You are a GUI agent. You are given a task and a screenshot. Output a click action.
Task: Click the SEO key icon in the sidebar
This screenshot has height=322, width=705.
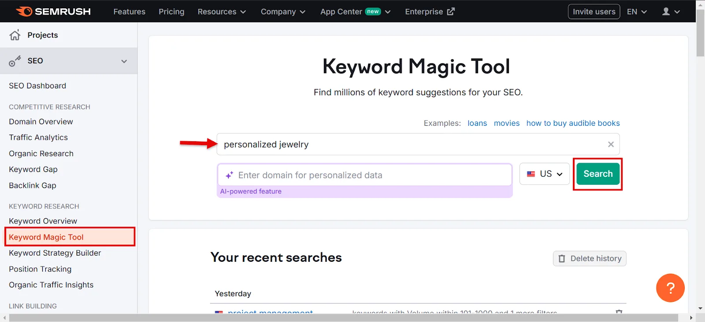point(15,61)
